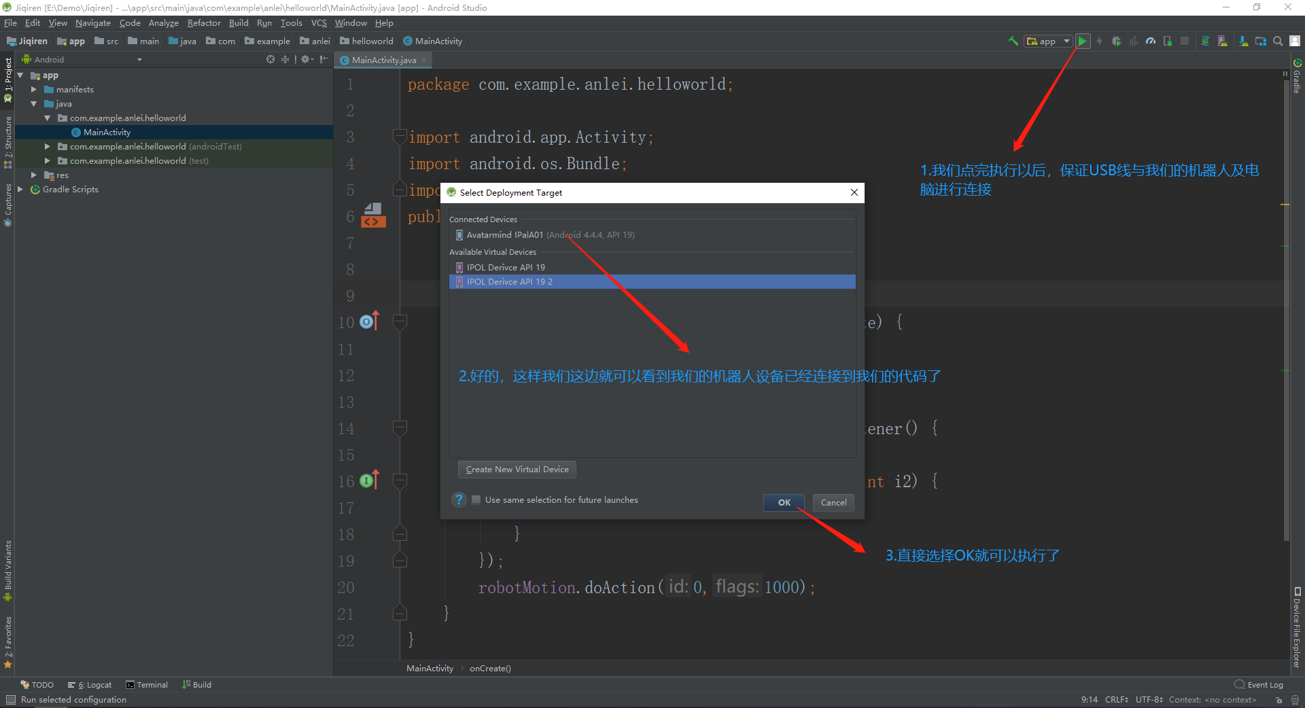1305x708 pixels.
Task: Open the Build Variants side tab
Action: [x=8, y=571]
